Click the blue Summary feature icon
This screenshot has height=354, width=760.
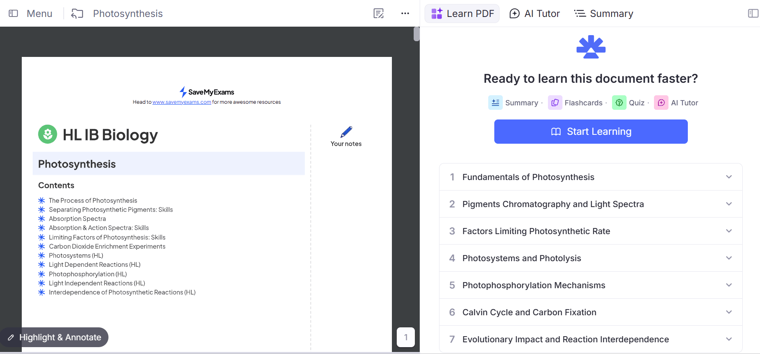pyautogui.click(x=496, y=103)
